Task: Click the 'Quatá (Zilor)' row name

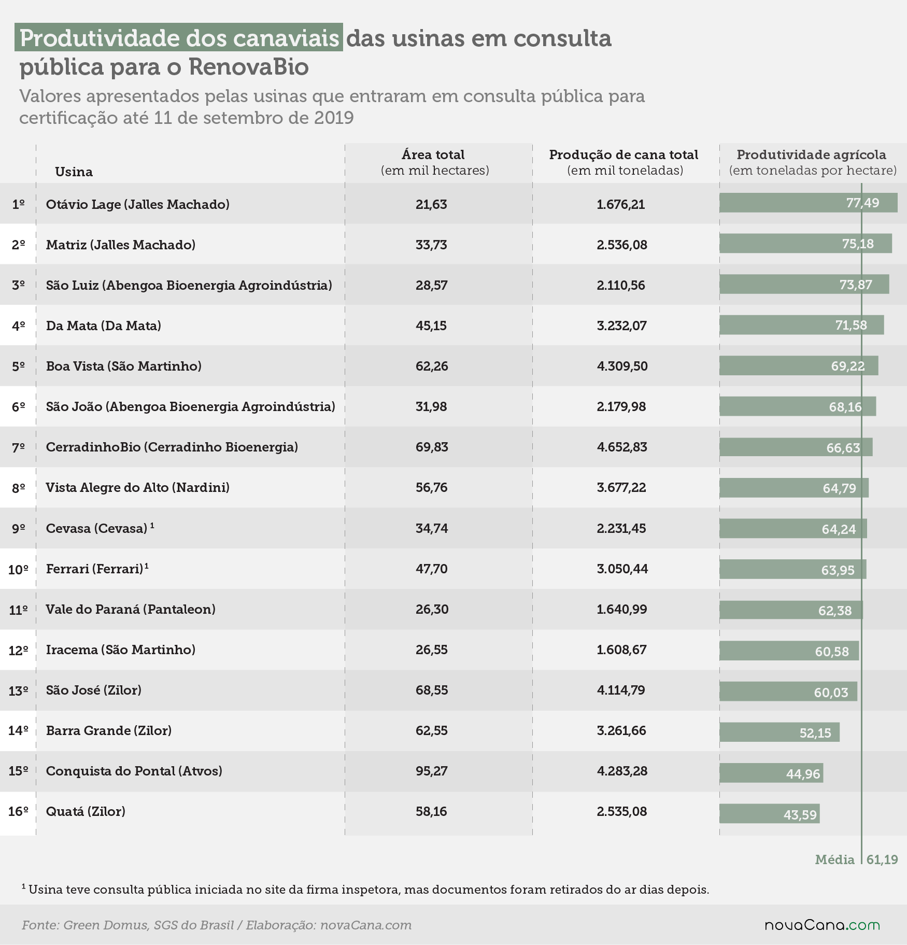Action: click(x=86, y=811)
